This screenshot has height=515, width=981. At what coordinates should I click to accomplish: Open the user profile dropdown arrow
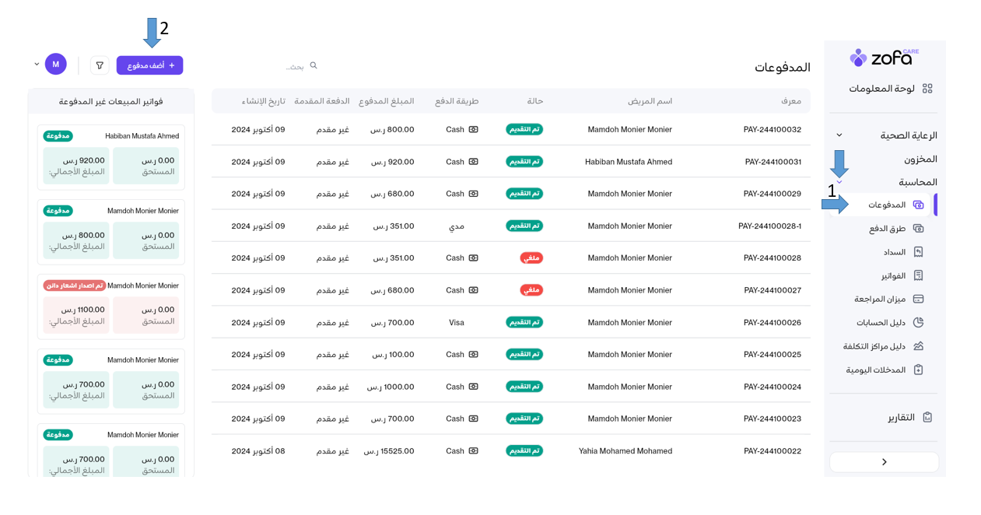click(x=37, y=65)
